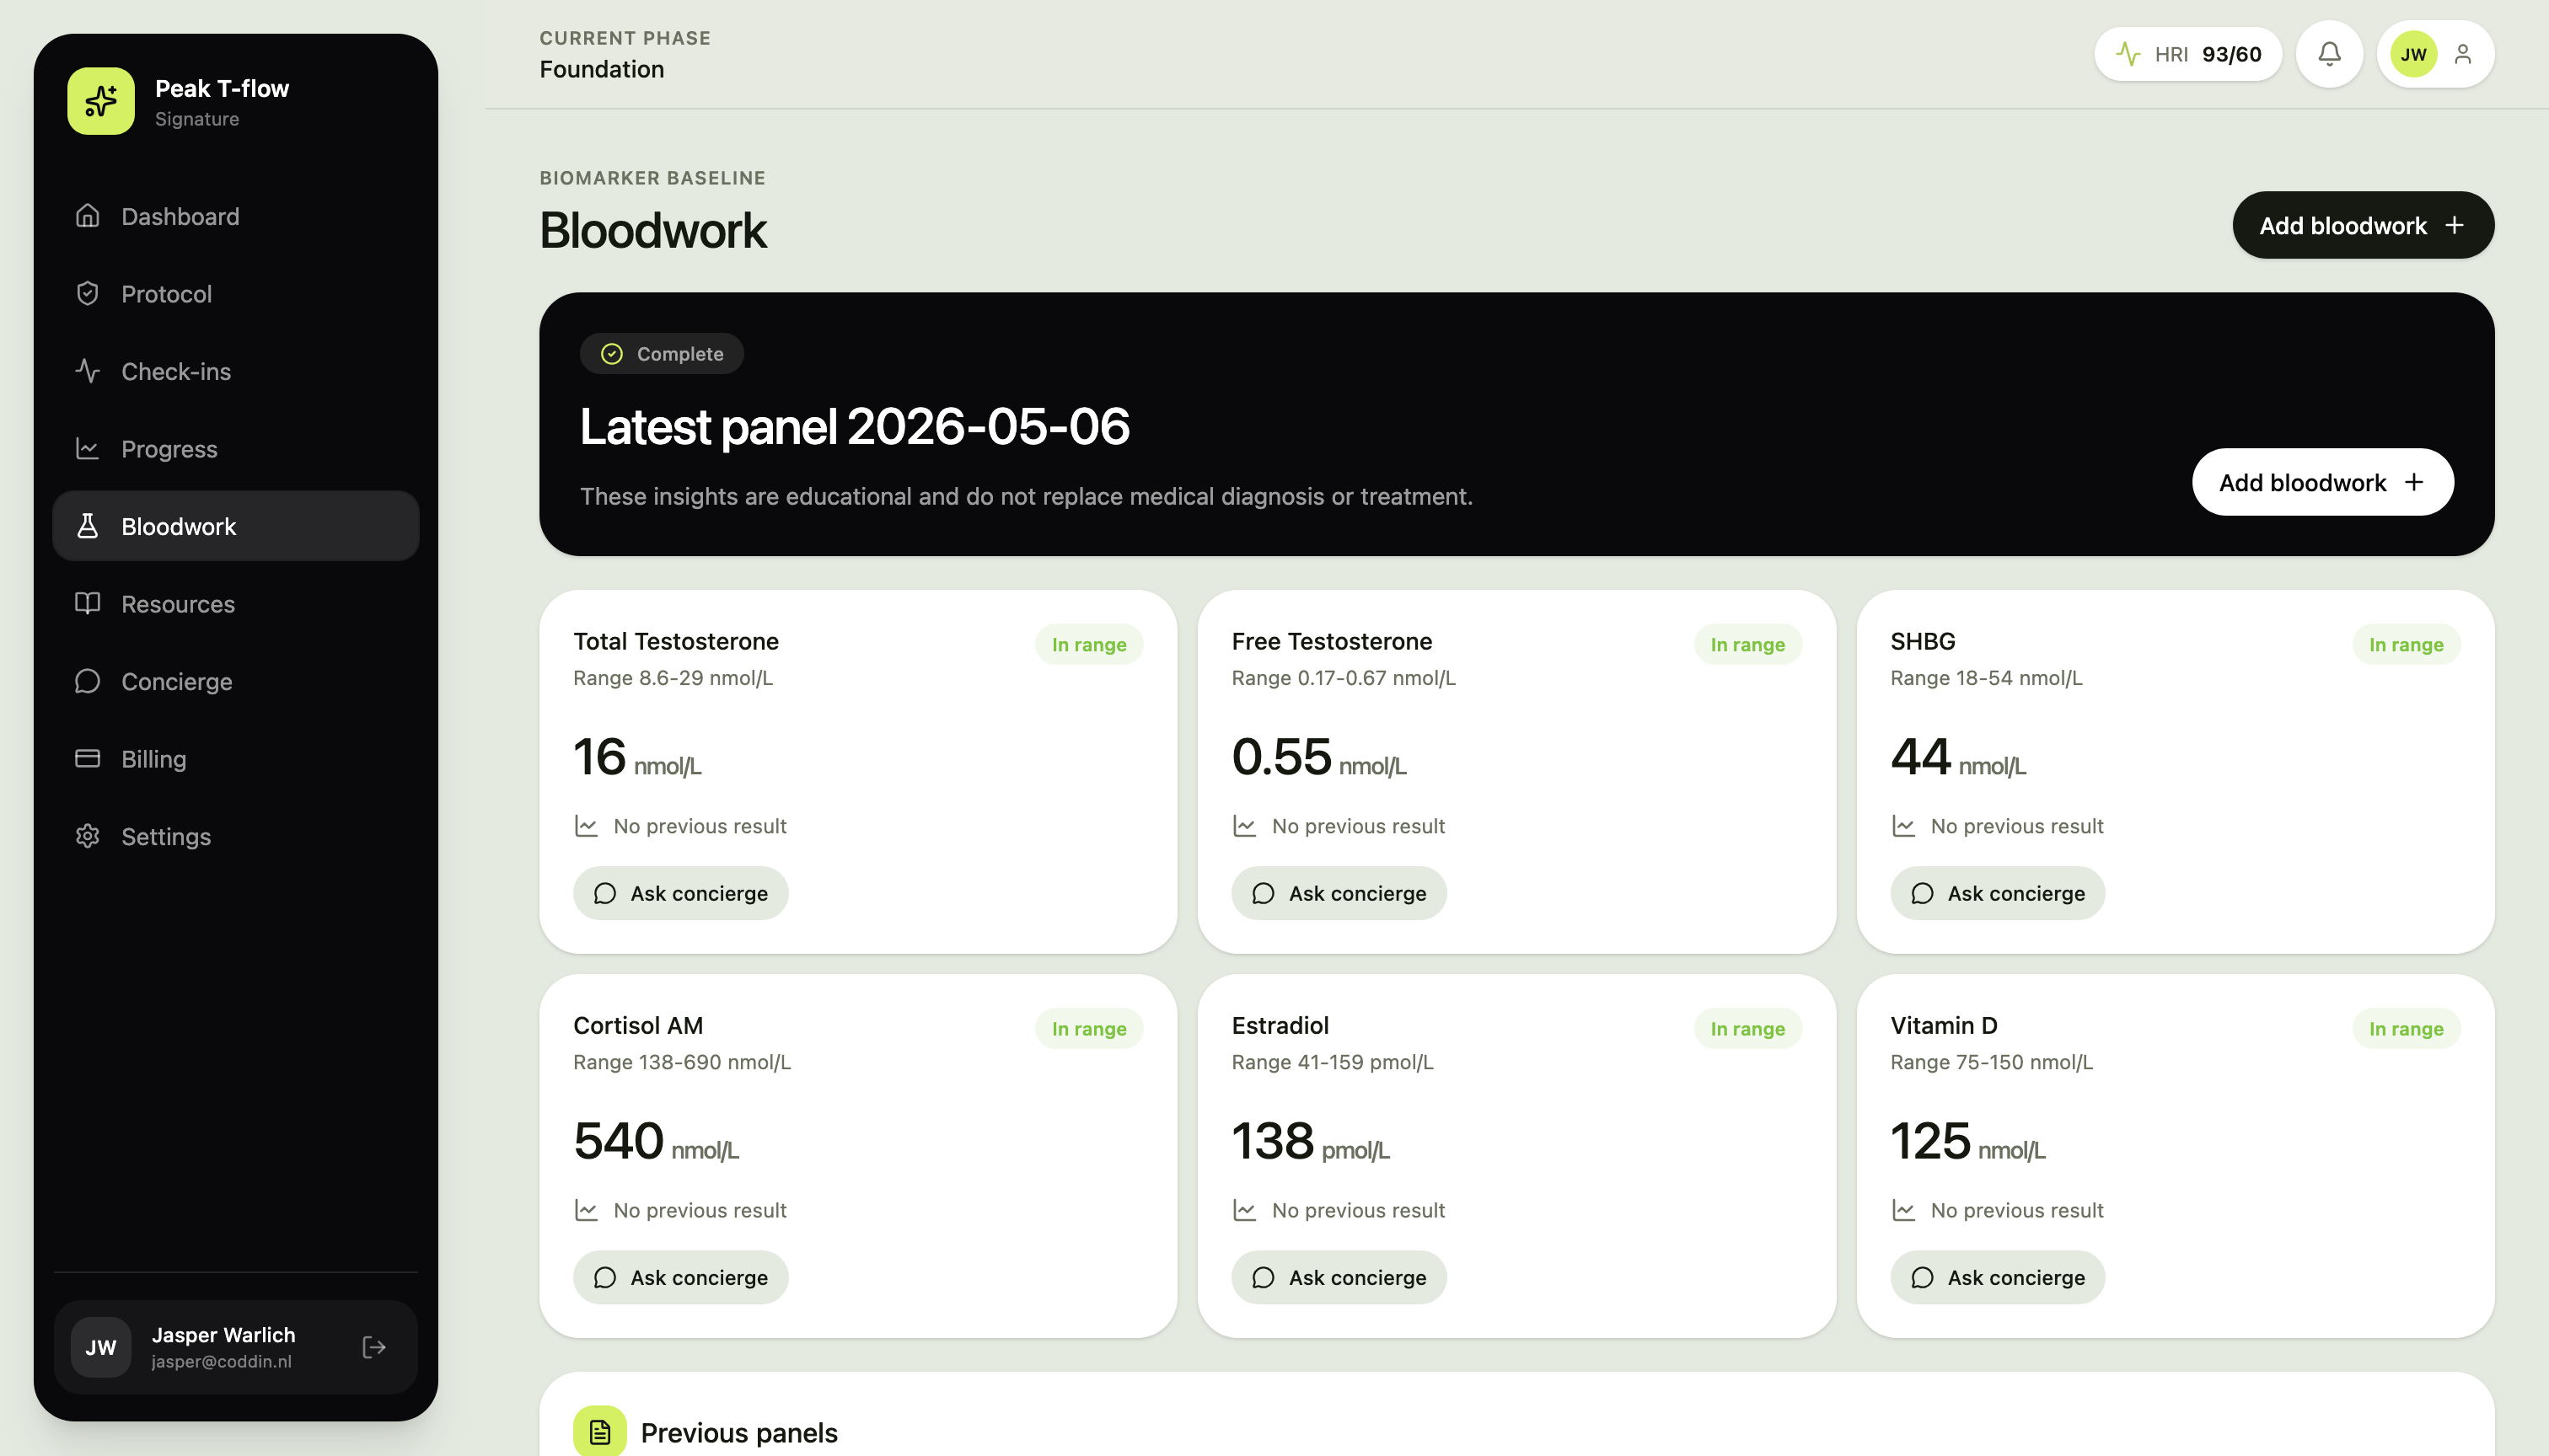The width and height of the screenshot is (2549, 1456).
Task: Click Range 8.6-29 nmol/L text
Action: [x=673, y=678]
